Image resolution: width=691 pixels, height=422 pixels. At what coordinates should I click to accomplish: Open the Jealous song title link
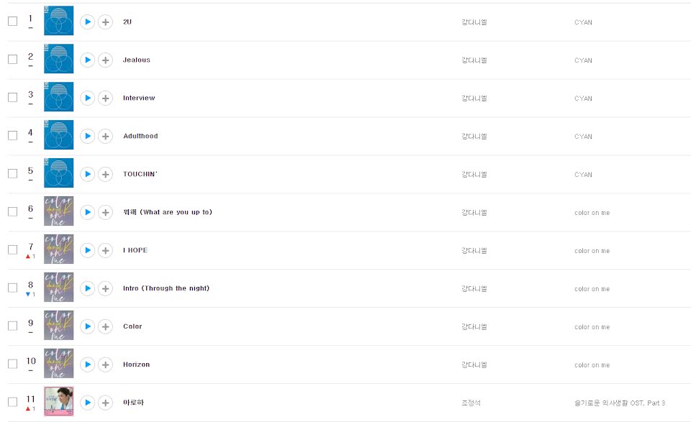pos(137,60)
